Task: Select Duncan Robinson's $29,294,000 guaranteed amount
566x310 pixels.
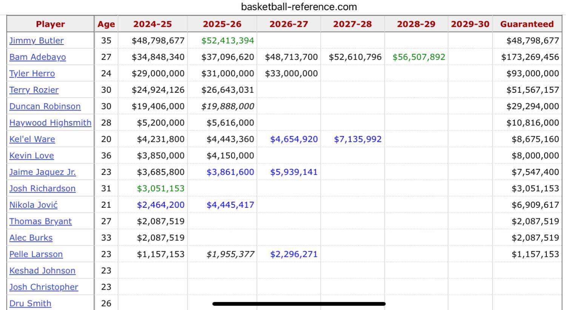Action: click(533, 106)
